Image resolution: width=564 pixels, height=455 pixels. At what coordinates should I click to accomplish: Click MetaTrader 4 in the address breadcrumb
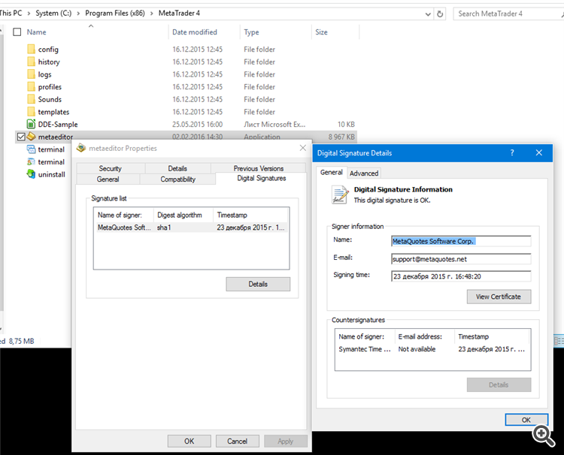pos(179,14)
